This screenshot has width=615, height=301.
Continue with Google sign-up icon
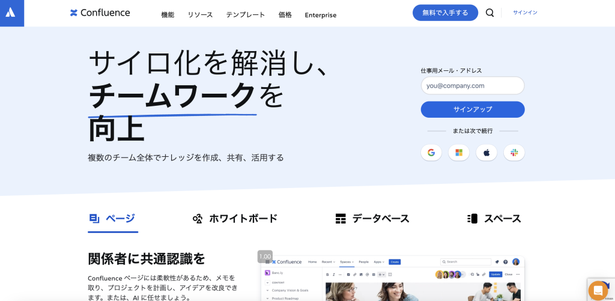[x=431, y=153]
